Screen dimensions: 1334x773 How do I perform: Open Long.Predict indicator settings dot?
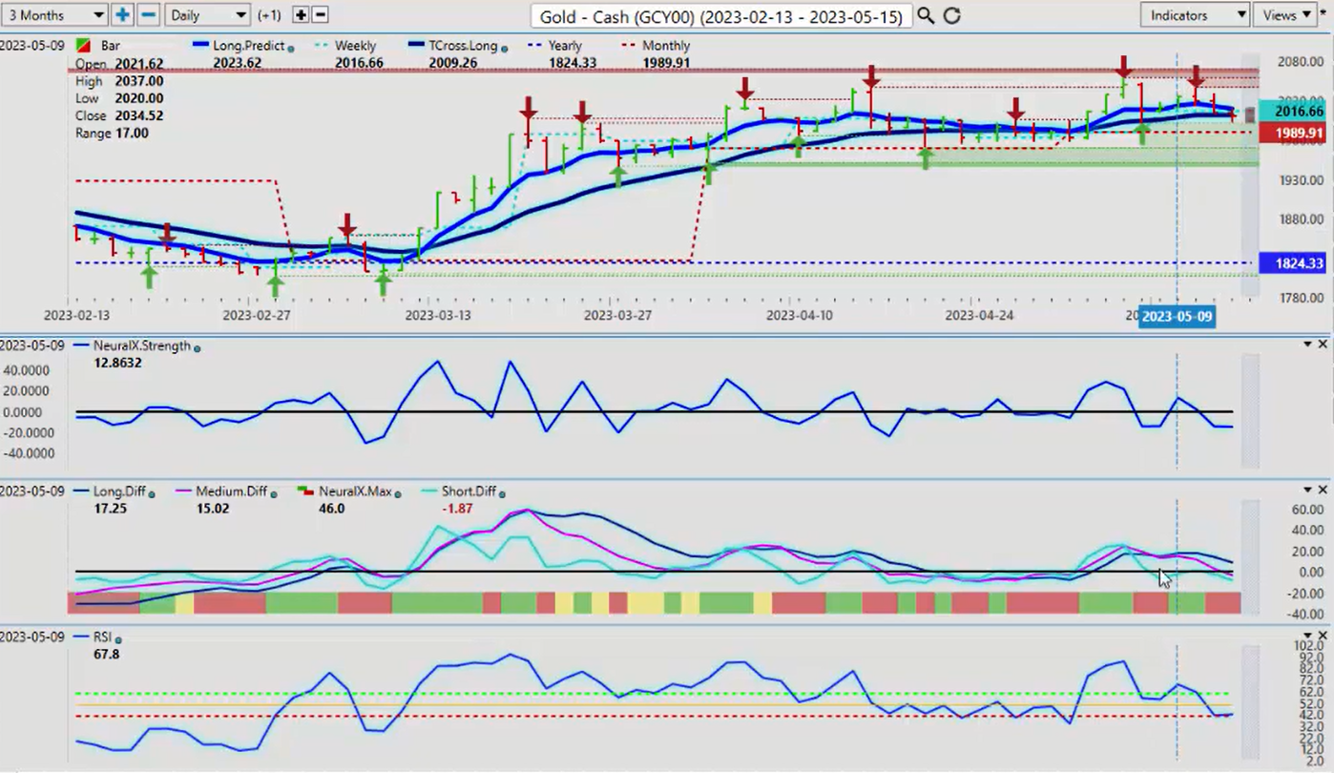290,47
